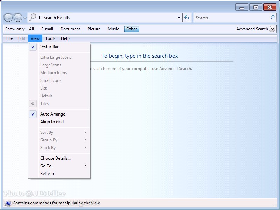280x210 pixels.
Task: Choose Medium Icons view
Action: (x=59, y=73)
